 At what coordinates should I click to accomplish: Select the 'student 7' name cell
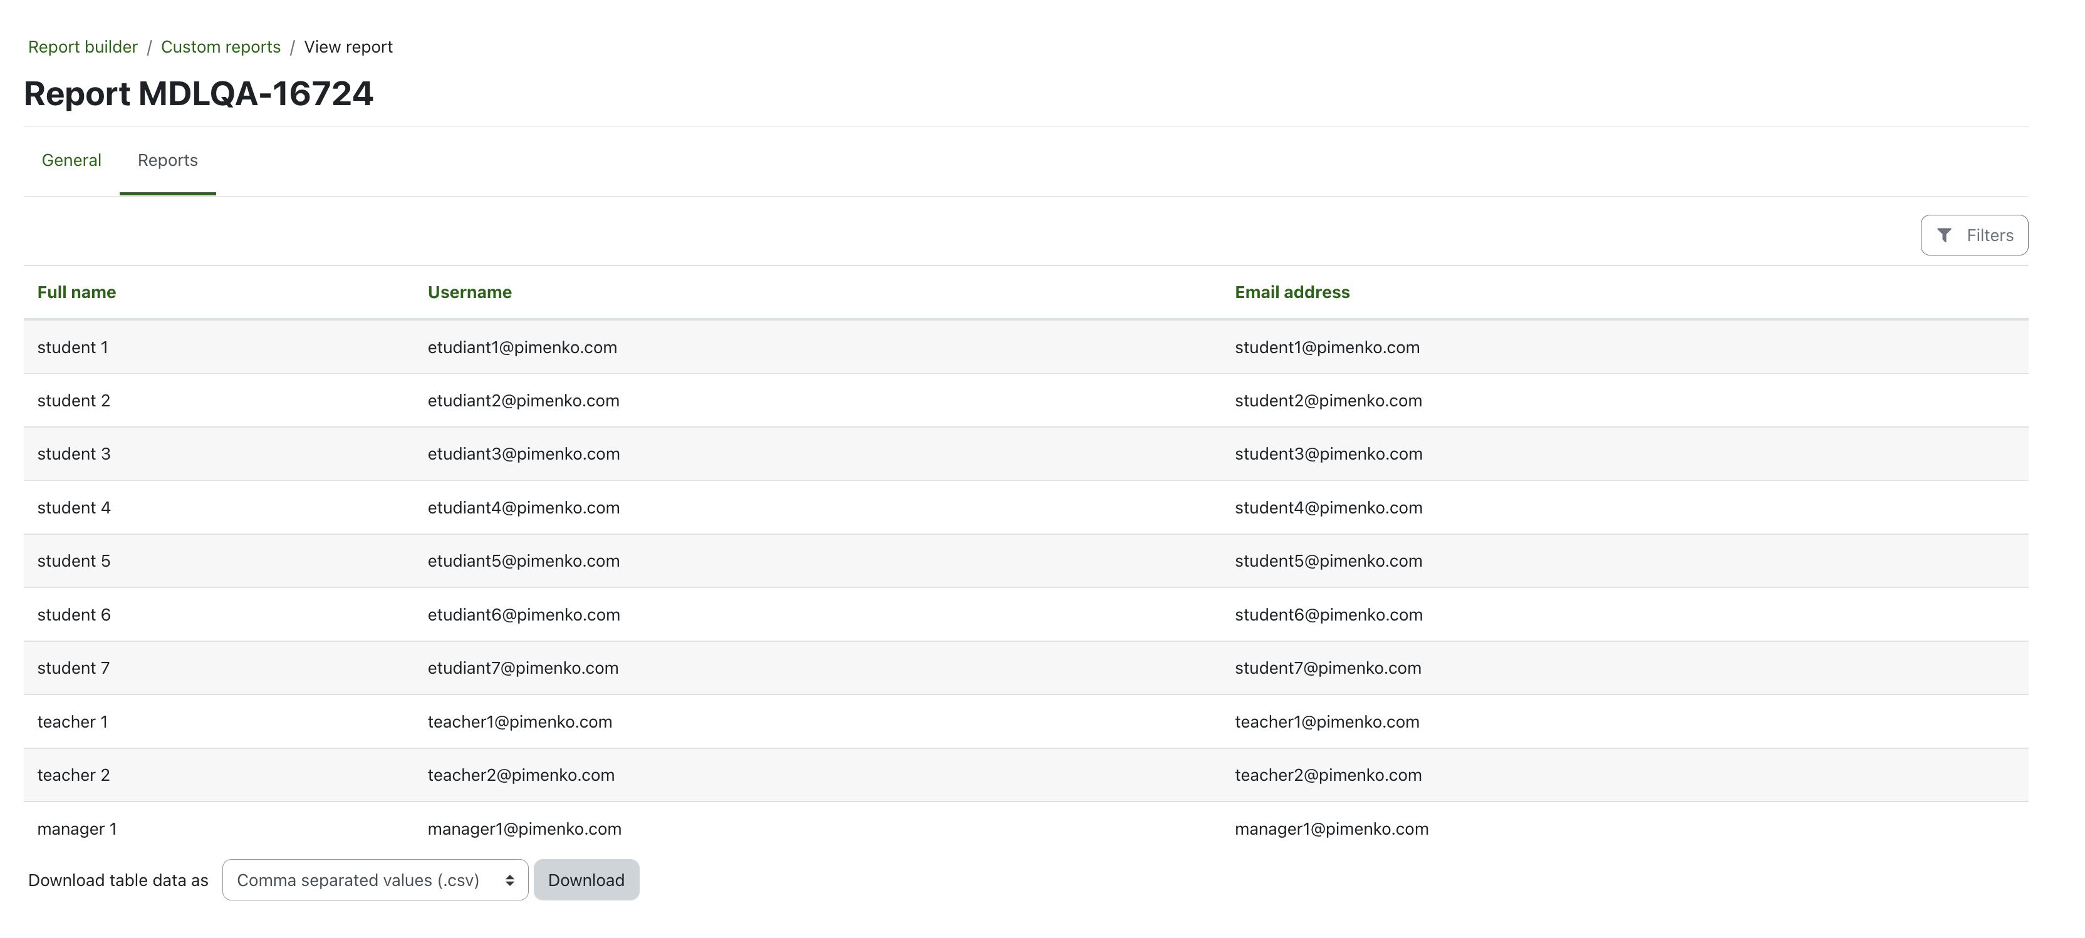[74, 668]
